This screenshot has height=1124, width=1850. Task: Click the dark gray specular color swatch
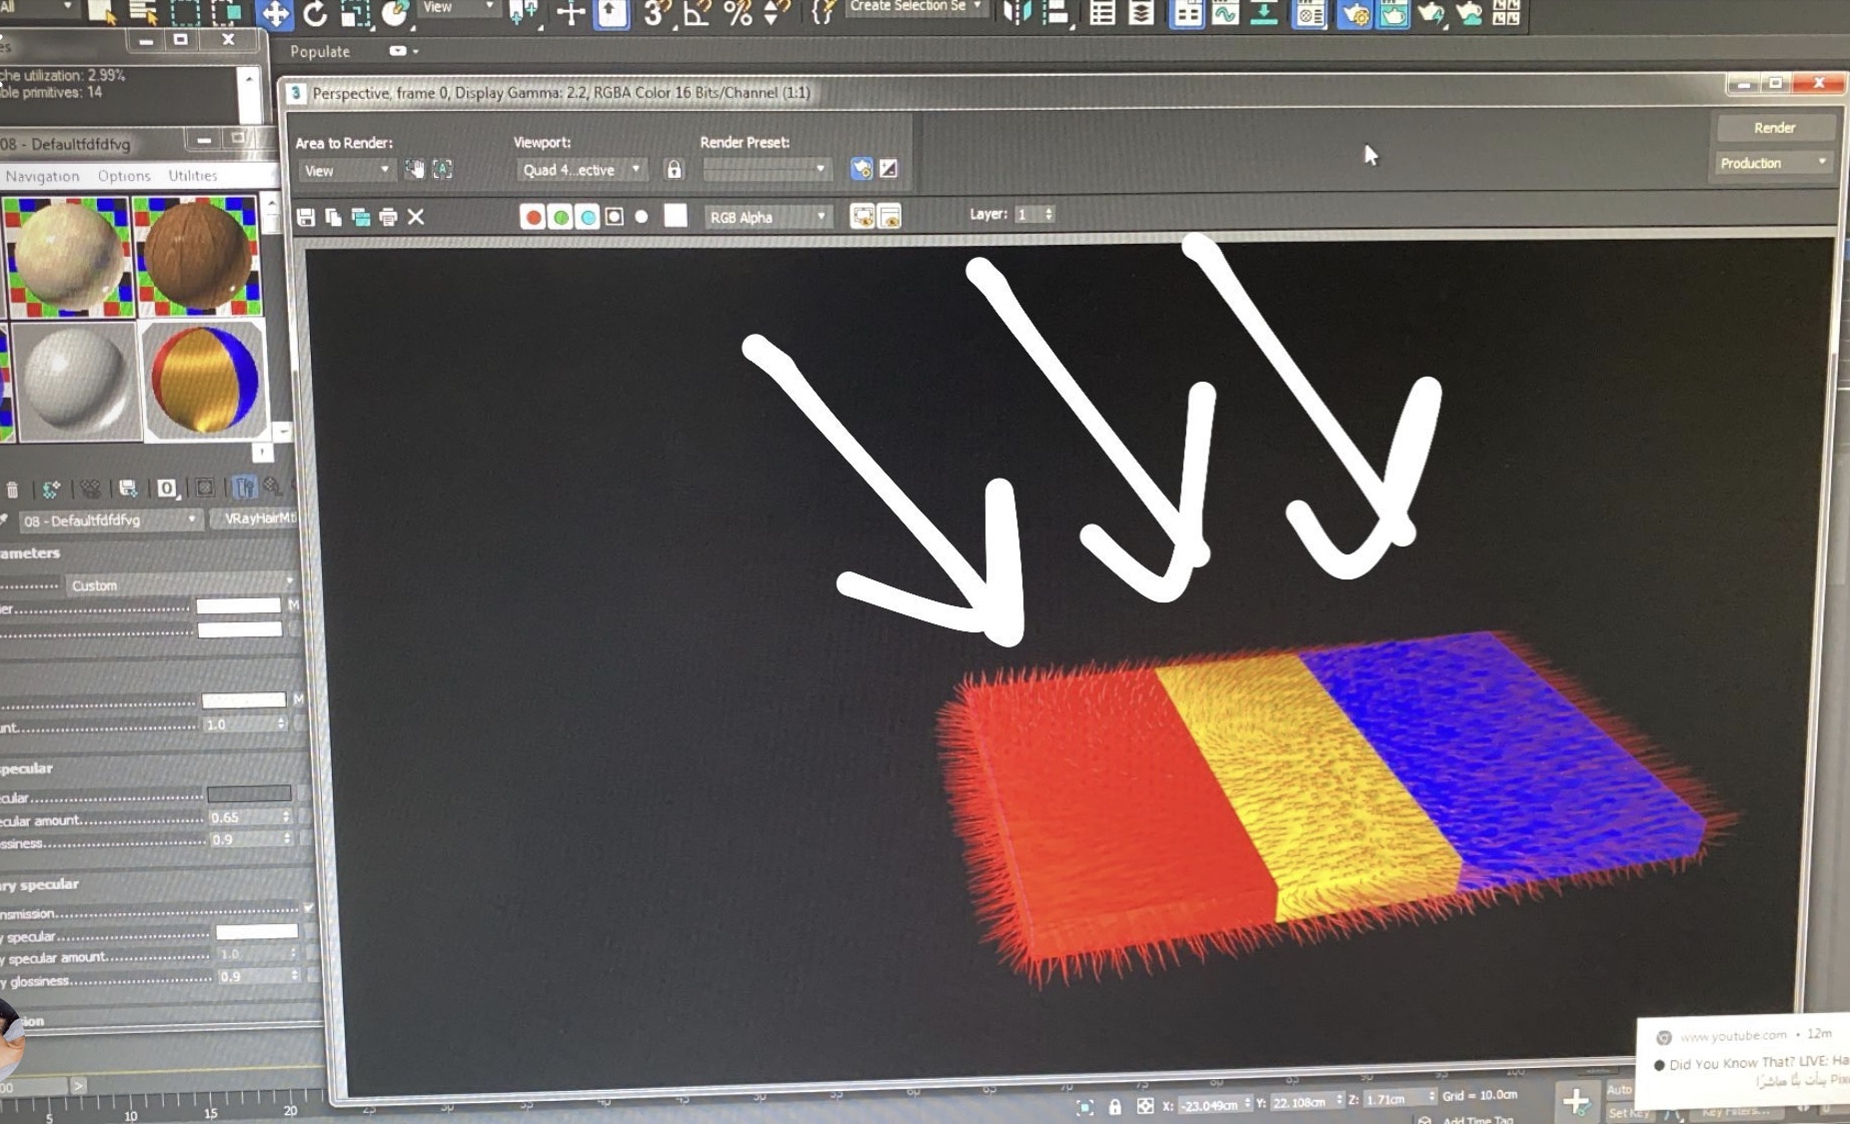249,794
